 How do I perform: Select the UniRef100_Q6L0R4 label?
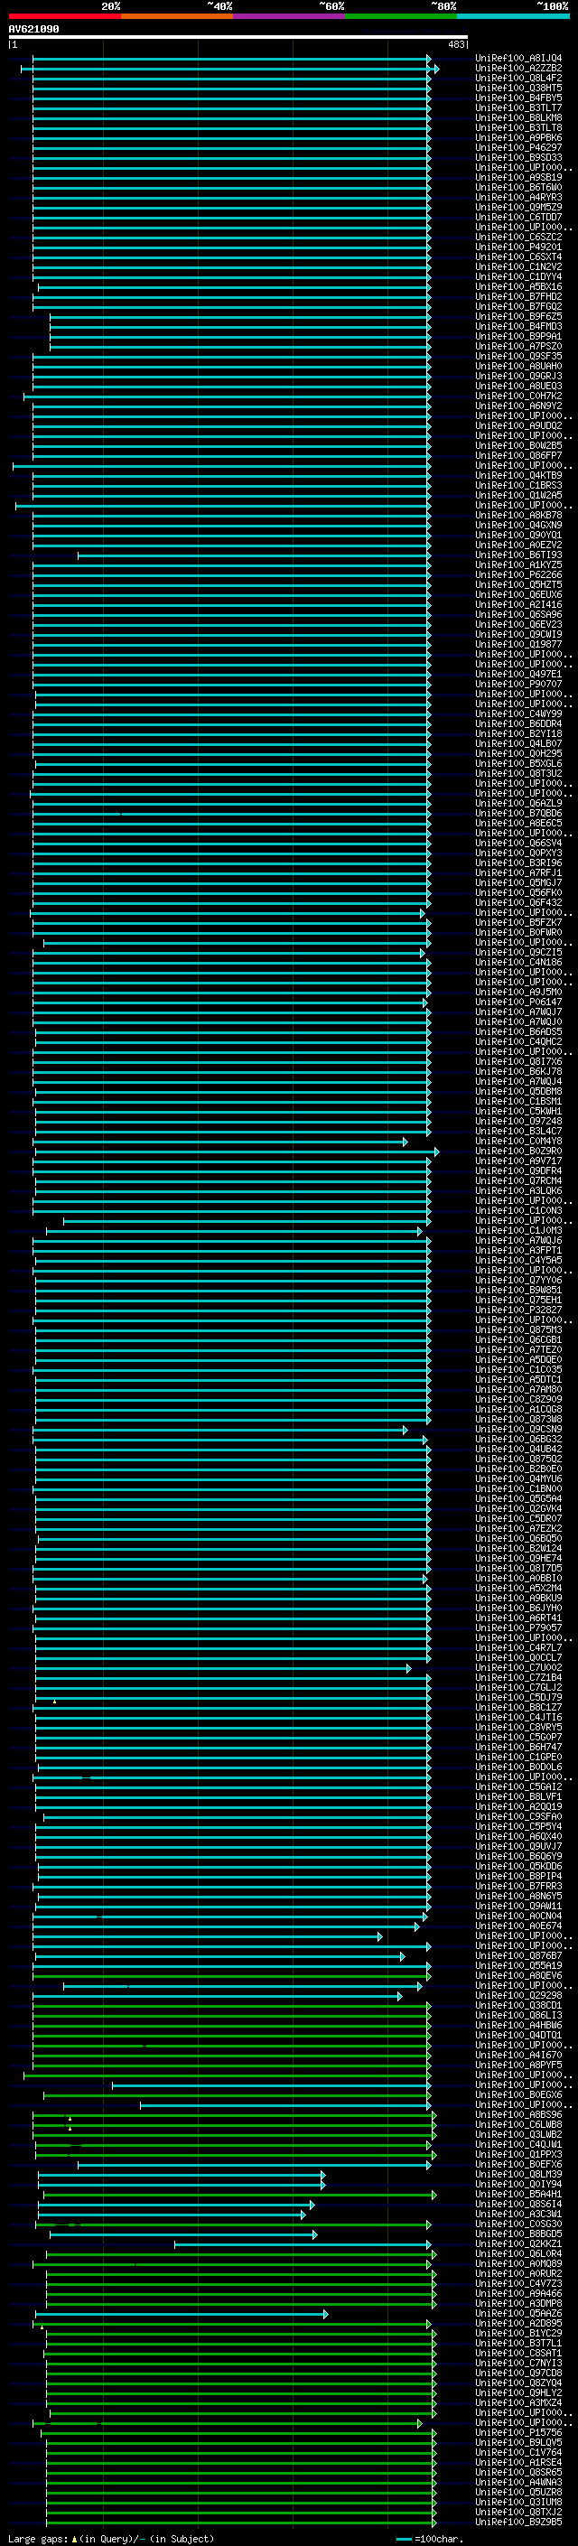click(x=518, y=2253)
